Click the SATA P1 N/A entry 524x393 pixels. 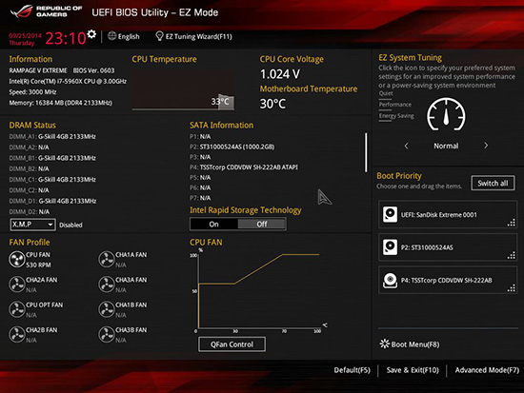pyautogui.click(x=200, y=137)
